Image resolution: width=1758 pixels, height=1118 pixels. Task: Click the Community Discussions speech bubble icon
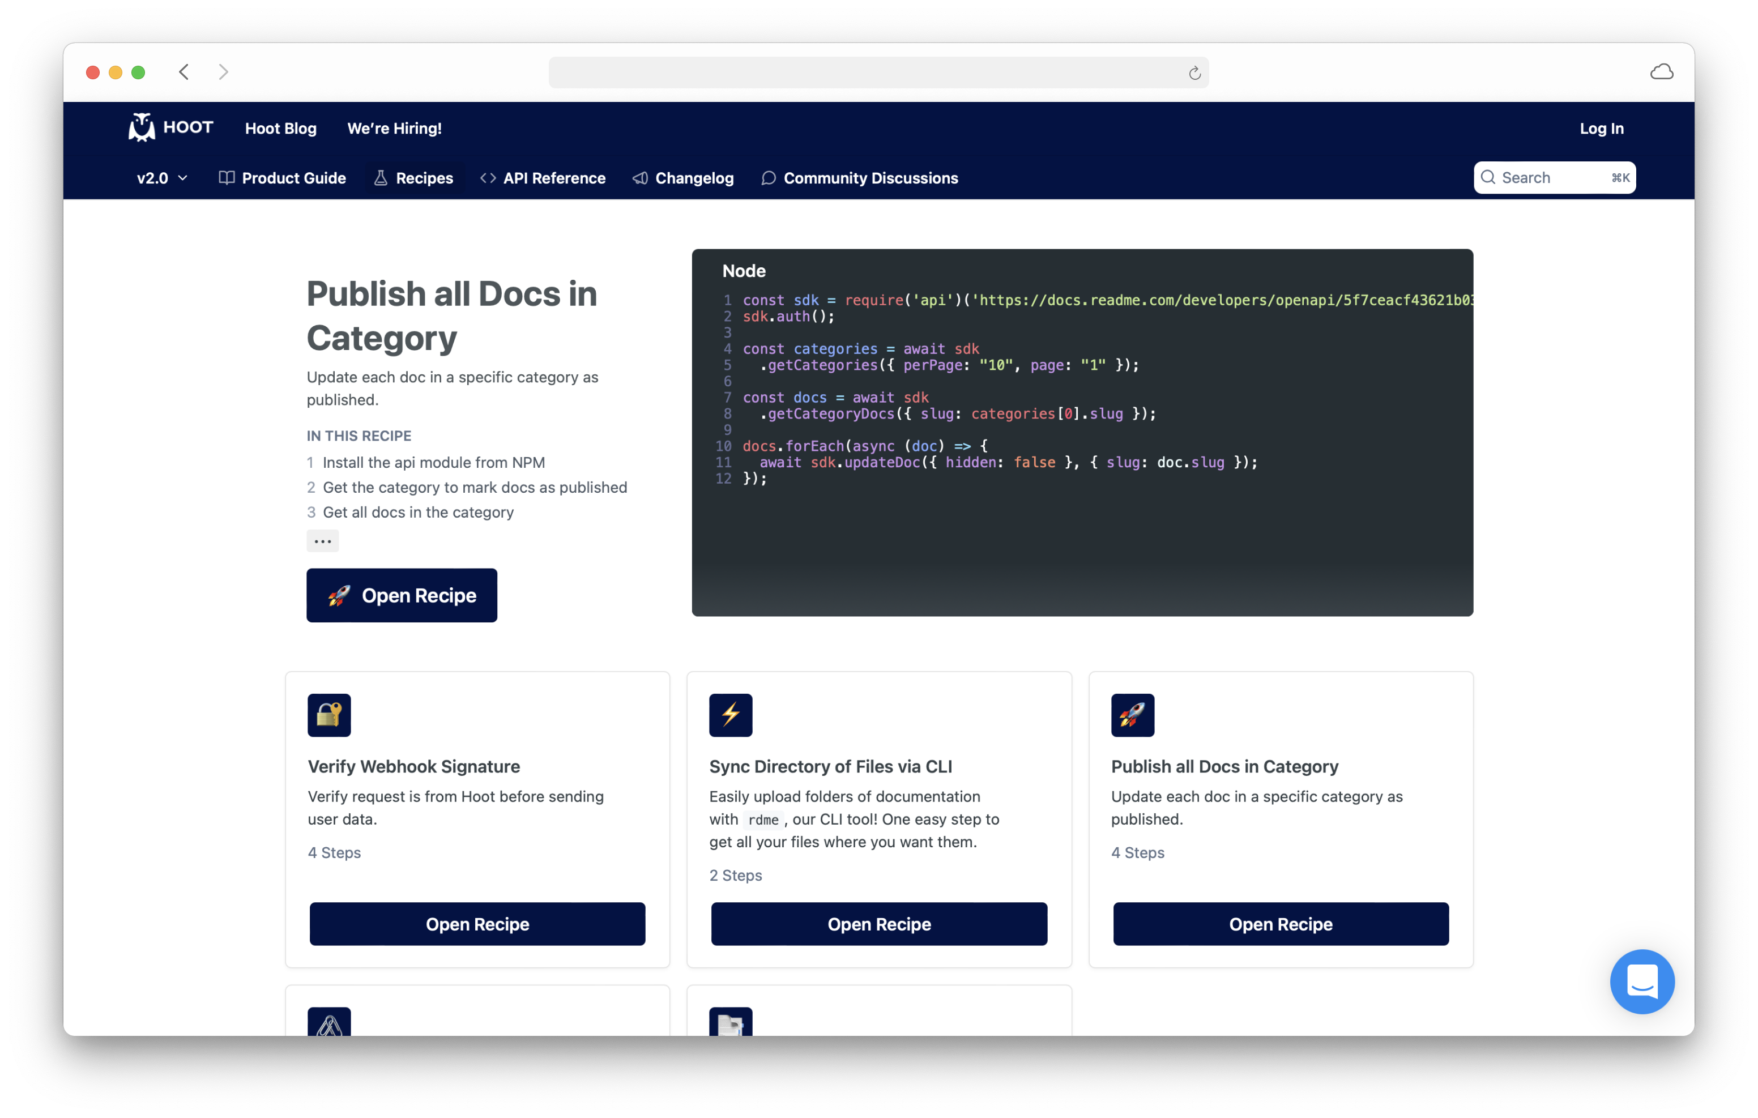pos(769,177)
